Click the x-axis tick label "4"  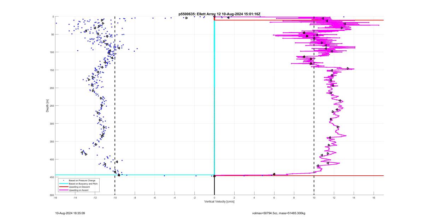click(254, 198)
